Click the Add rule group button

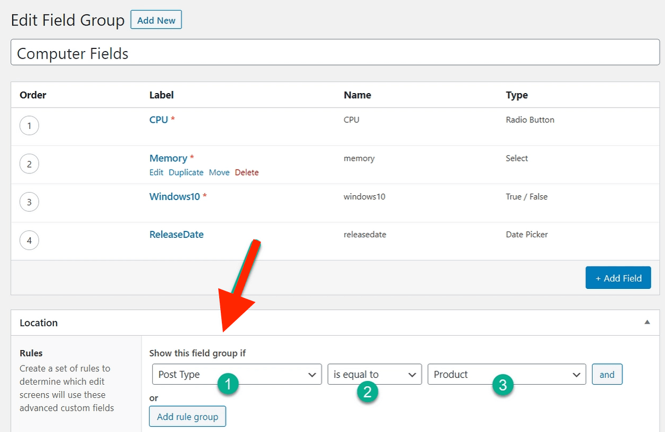[x=187, y=417]
